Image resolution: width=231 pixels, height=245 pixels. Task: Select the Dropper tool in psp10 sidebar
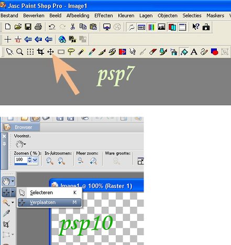click(x=6, y=213)
